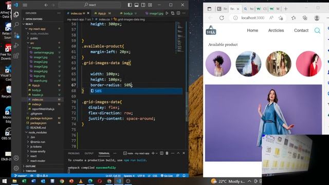Open centerimage.jpg in the file tree

pyautogui.click(x=43, y=52)
